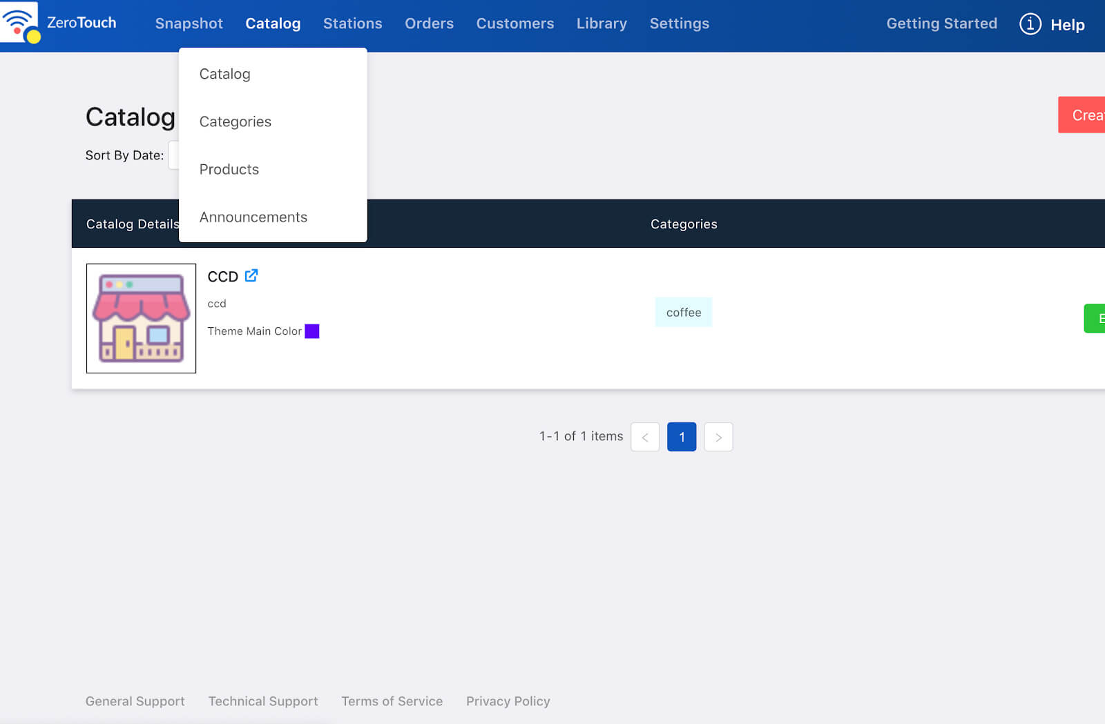This screenshot has height=724, width=1105.
Task: Open CCD catalog external link icon
Action: tap(251, 275)
